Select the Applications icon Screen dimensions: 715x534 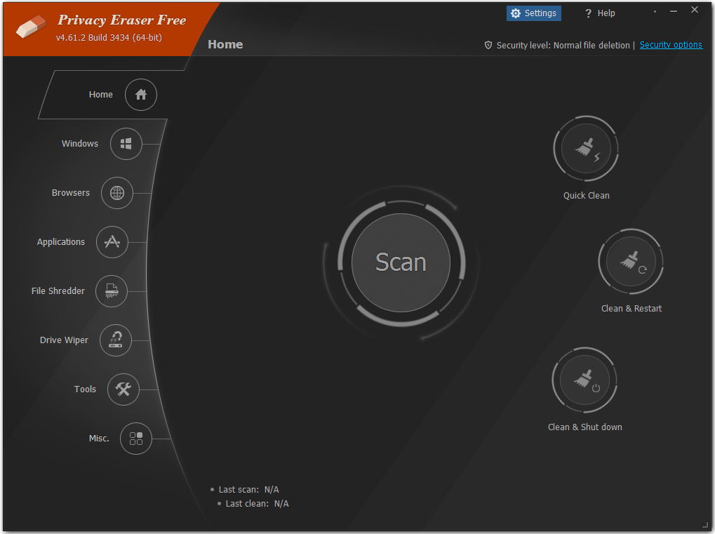112,242
